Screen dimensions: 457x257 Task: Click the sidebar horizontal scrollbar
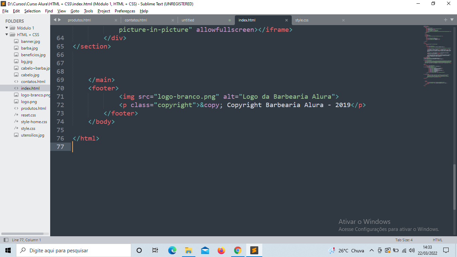pos(22,234)
